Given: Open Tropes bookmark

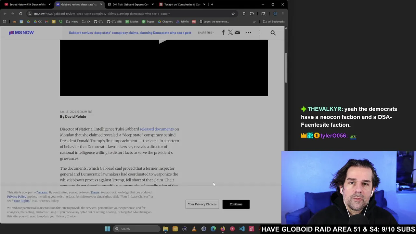Looking at the screenshot, I should point(148,22).
